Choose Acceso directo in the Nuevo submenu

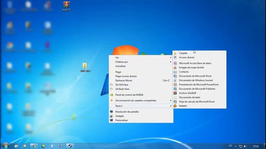199,58
